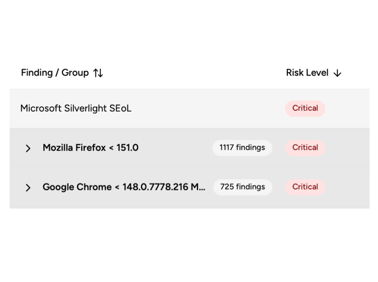Open the Microsoft Silverlight SEoL finding
378x282 pixels.
click(76, 109)
